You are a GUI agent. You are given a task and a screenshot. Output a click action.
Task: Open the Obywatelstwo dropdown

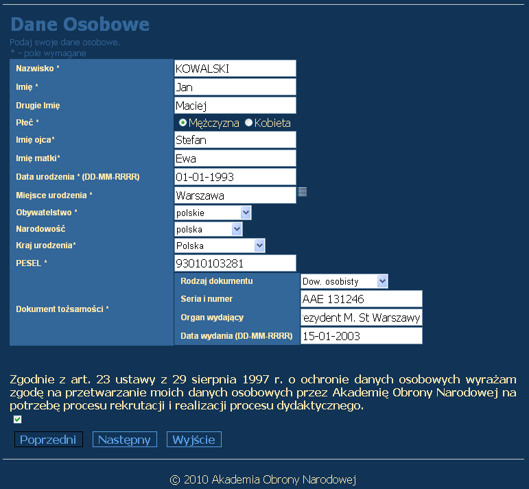[213, 213]
